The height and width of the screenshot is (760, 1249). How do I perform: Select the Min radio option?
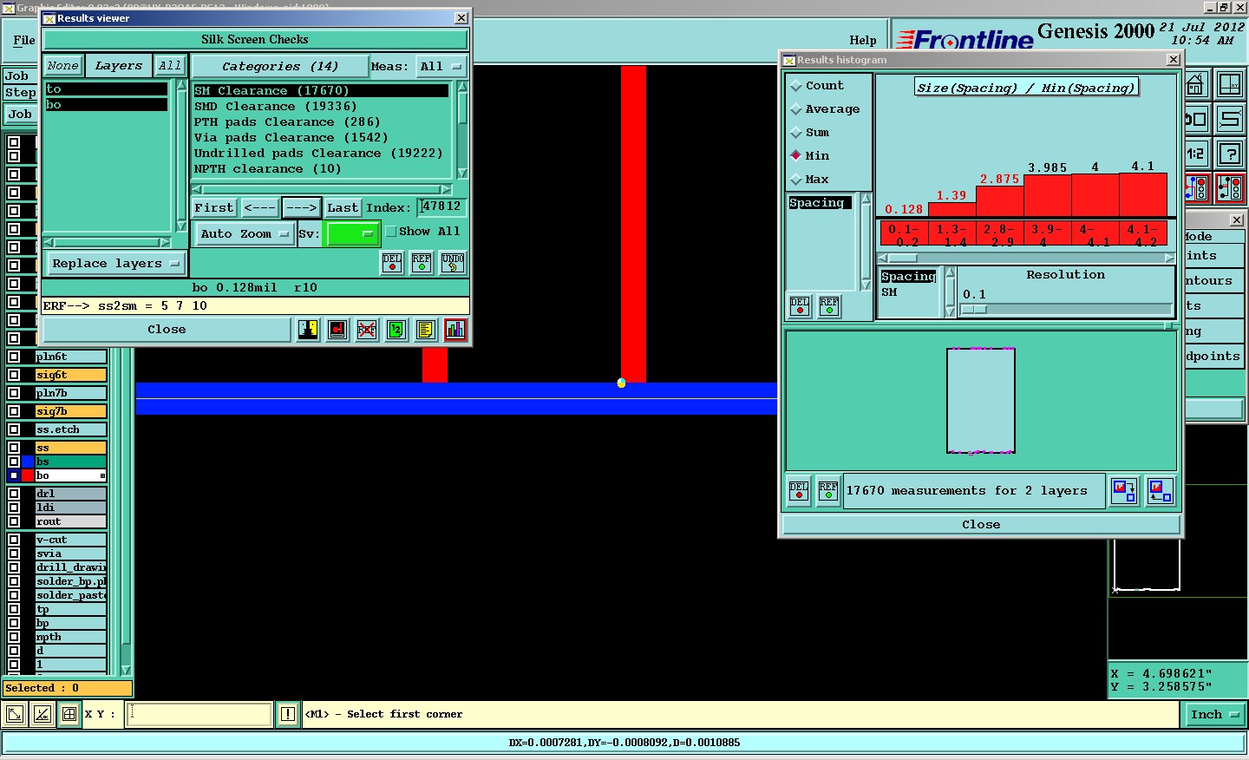point(795,156)
